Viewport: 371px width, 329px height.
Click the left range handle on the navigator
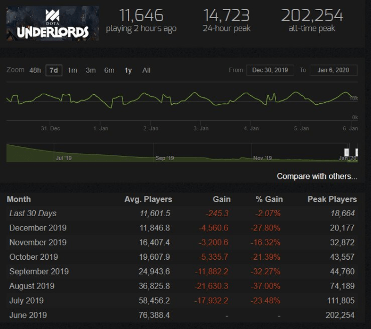[x=346, y=152]
